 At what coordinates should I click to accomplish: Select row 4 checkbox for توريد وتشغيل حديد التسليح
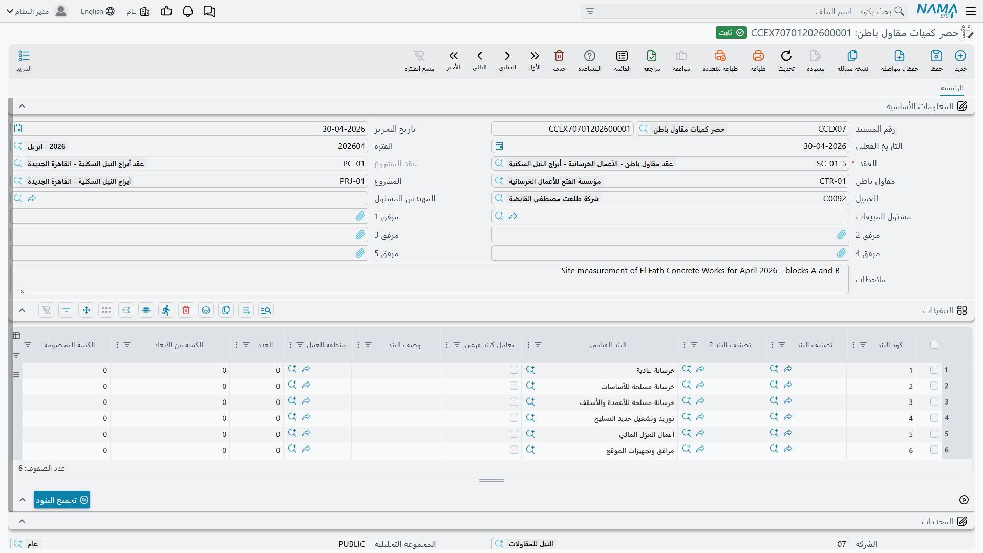[x=934, y=418]
